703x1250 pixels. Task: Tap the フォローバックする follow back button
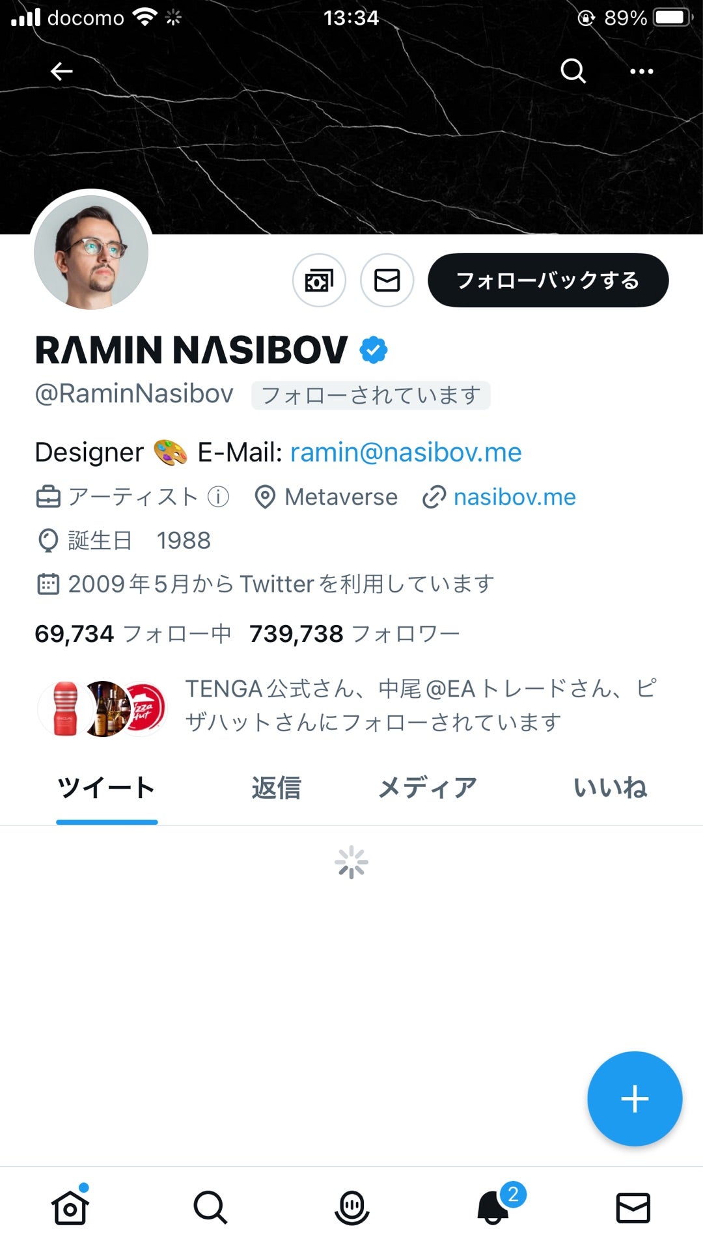(548, 280)
